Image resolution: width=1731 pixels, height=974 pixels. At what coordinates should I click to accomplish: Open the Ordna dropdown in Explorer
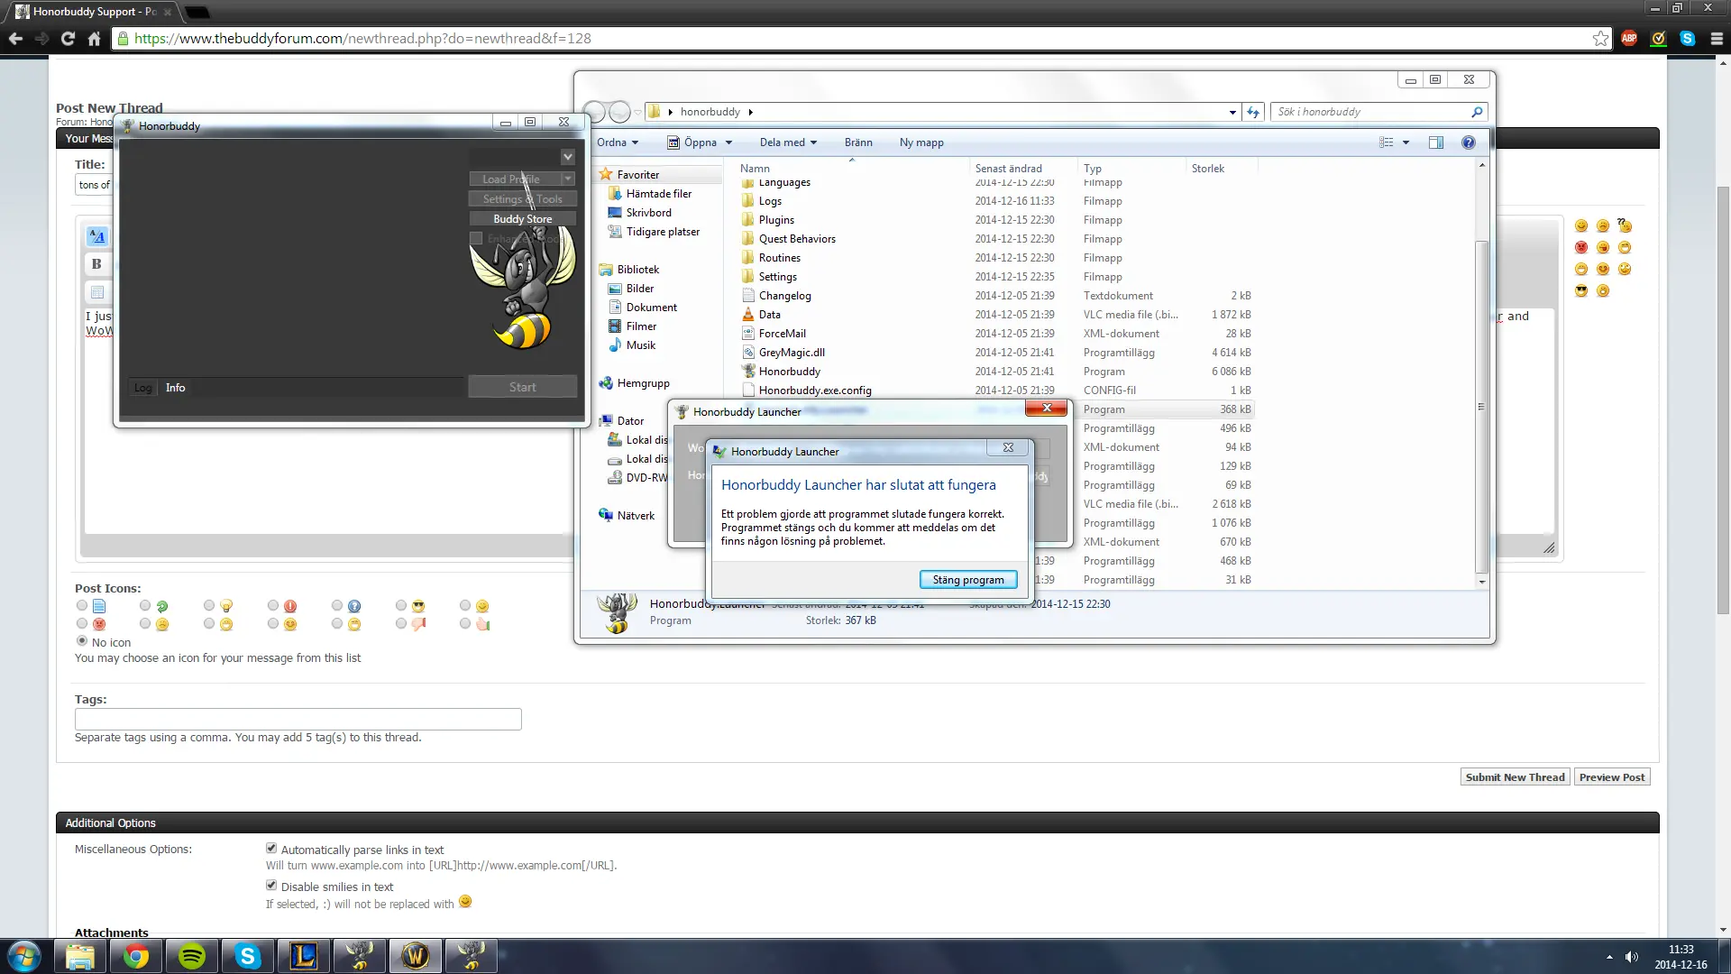[618, 142]
